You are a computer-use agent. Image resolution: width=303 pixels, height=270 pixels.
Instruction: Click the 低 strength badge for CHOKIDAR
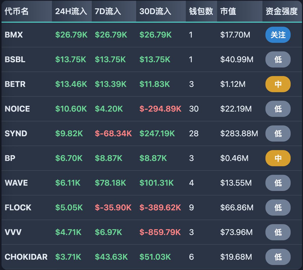click(x=278, y=257)
